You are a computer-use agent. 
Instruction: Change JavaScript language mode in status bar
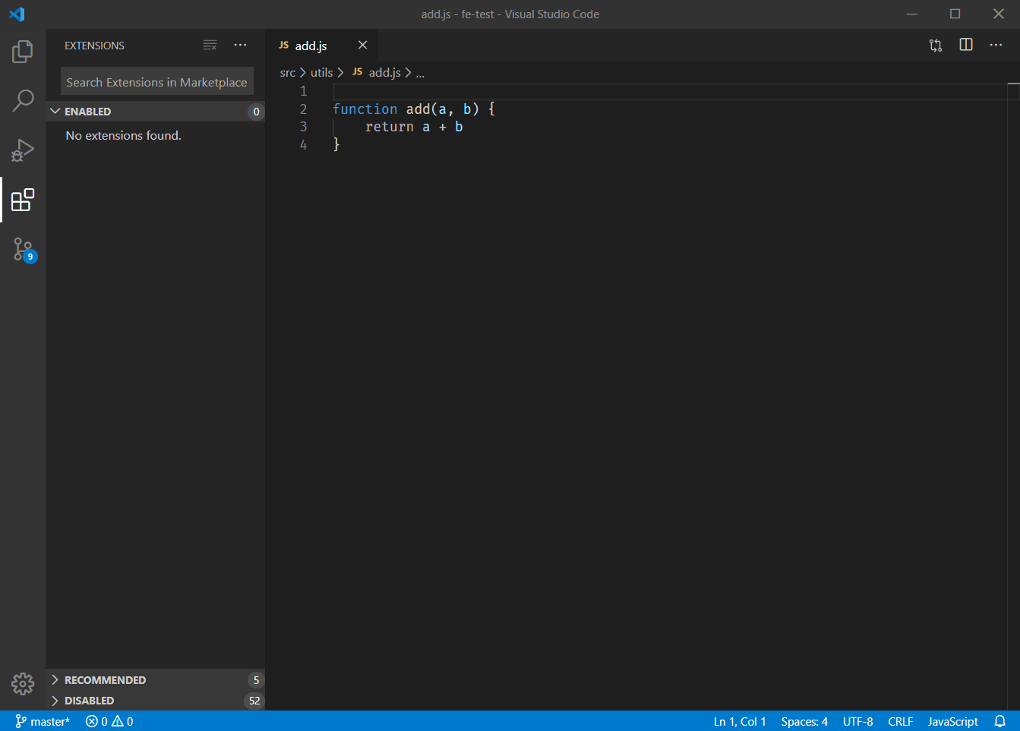click(x=952, y=721)
